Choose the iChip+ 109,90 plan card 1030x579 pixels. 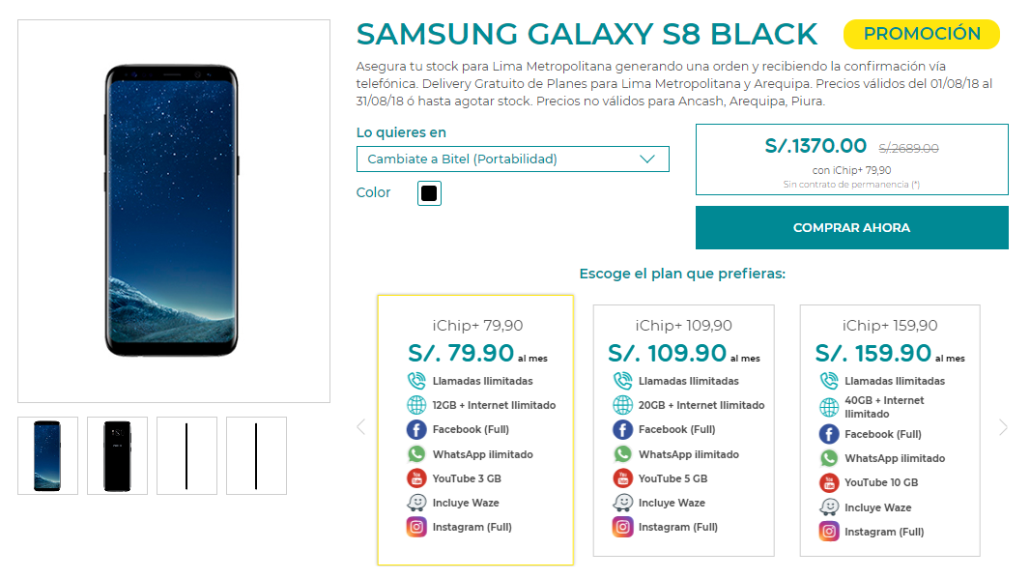click(684, 430)
